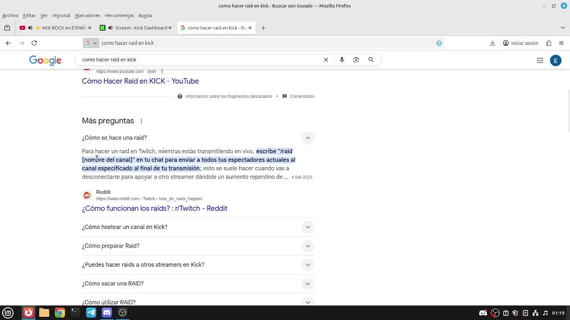Screen dimensions: 570x320
Task: Switch to the Stream - Kick Dashboard tab
Action: click(x=136, y=28)
